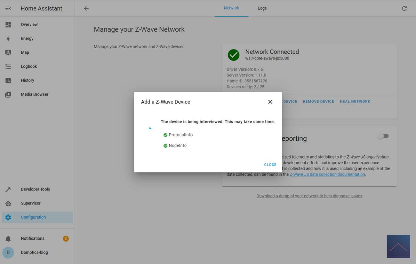Open Z-Wave JS data collection documentation link
The height and width of the screenshot is (264, 416).
click(x=327, y=175)
